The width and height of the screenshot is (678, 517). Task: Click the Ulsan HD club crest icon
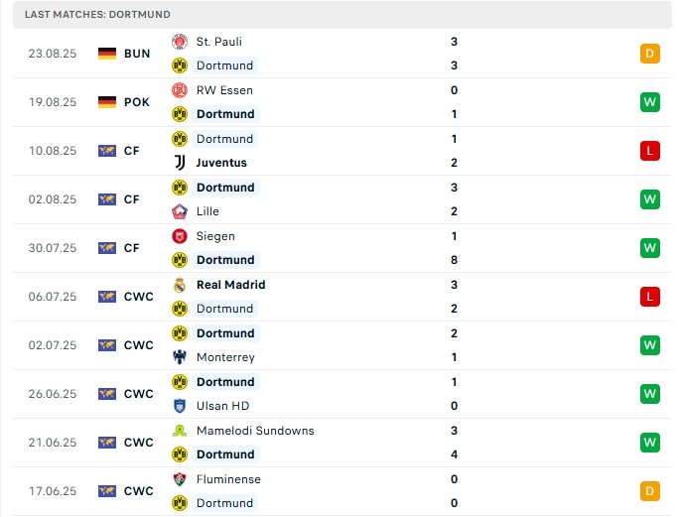tap(180, 406)
